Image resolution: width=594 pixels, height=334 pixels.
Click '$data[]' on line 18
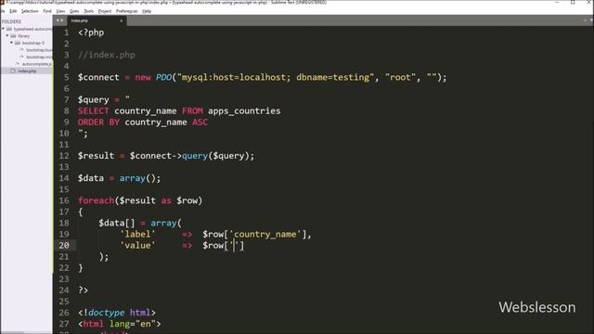(117, 223)
